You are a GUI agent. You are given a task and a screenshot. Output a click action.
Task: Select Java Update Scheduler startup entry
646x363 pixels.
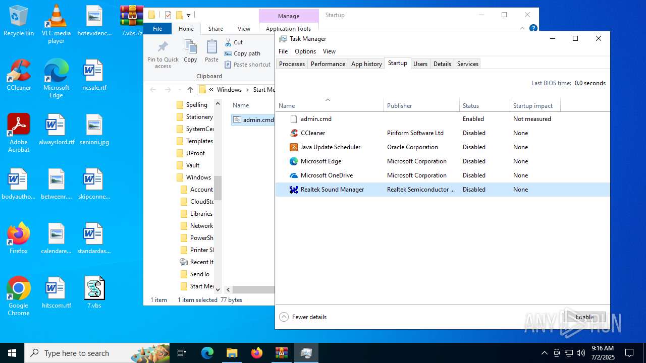pos(442,147)
